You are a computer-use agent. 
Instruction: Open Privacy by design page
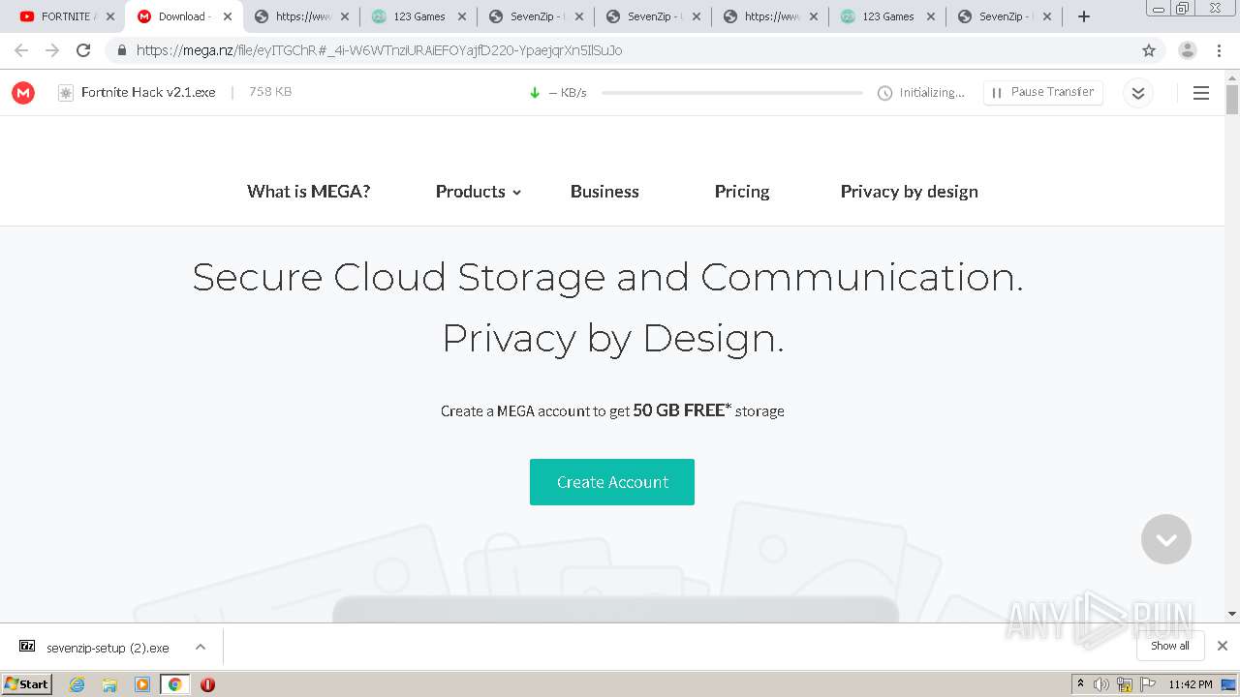click(910, 192)
